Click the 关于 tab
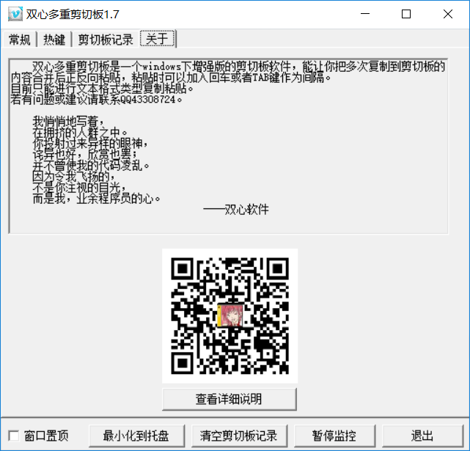 coord(158,39)
